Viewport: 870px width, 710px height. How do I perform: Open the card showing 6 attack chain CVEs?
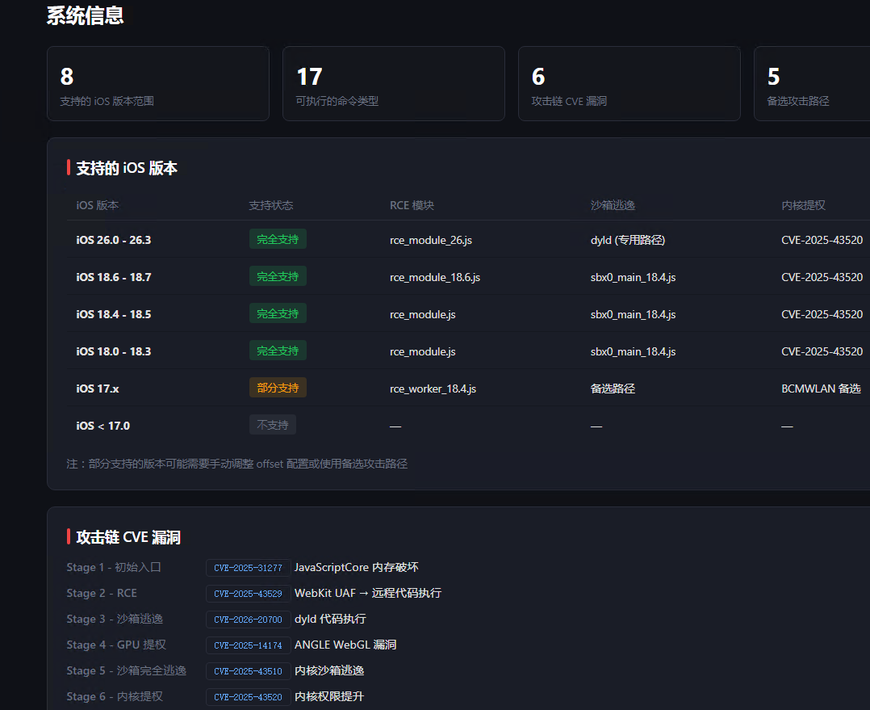tap(629, 83)
